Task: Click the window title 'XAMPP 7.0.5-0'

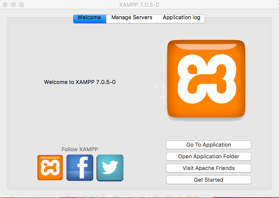Action: click(x=139, y=5)
